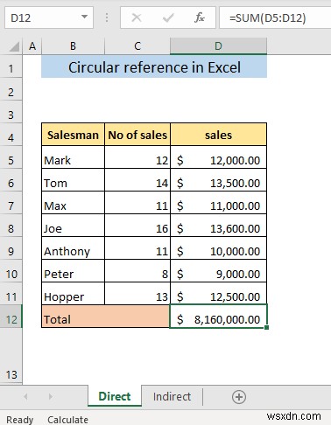This screenshot has width=331, height=425.
Task: Cancel the formula entry with the X icon
Action: click(137, 17)
